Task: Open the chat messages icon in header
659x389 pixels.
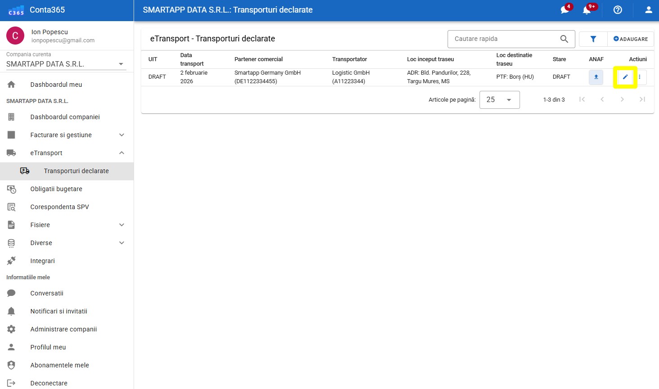Action: [565, 10]
